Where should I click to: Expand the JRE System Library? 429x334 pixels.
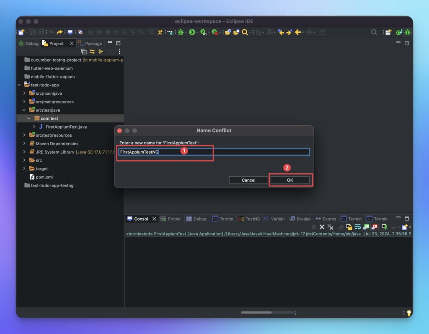[x=24, y=152]
